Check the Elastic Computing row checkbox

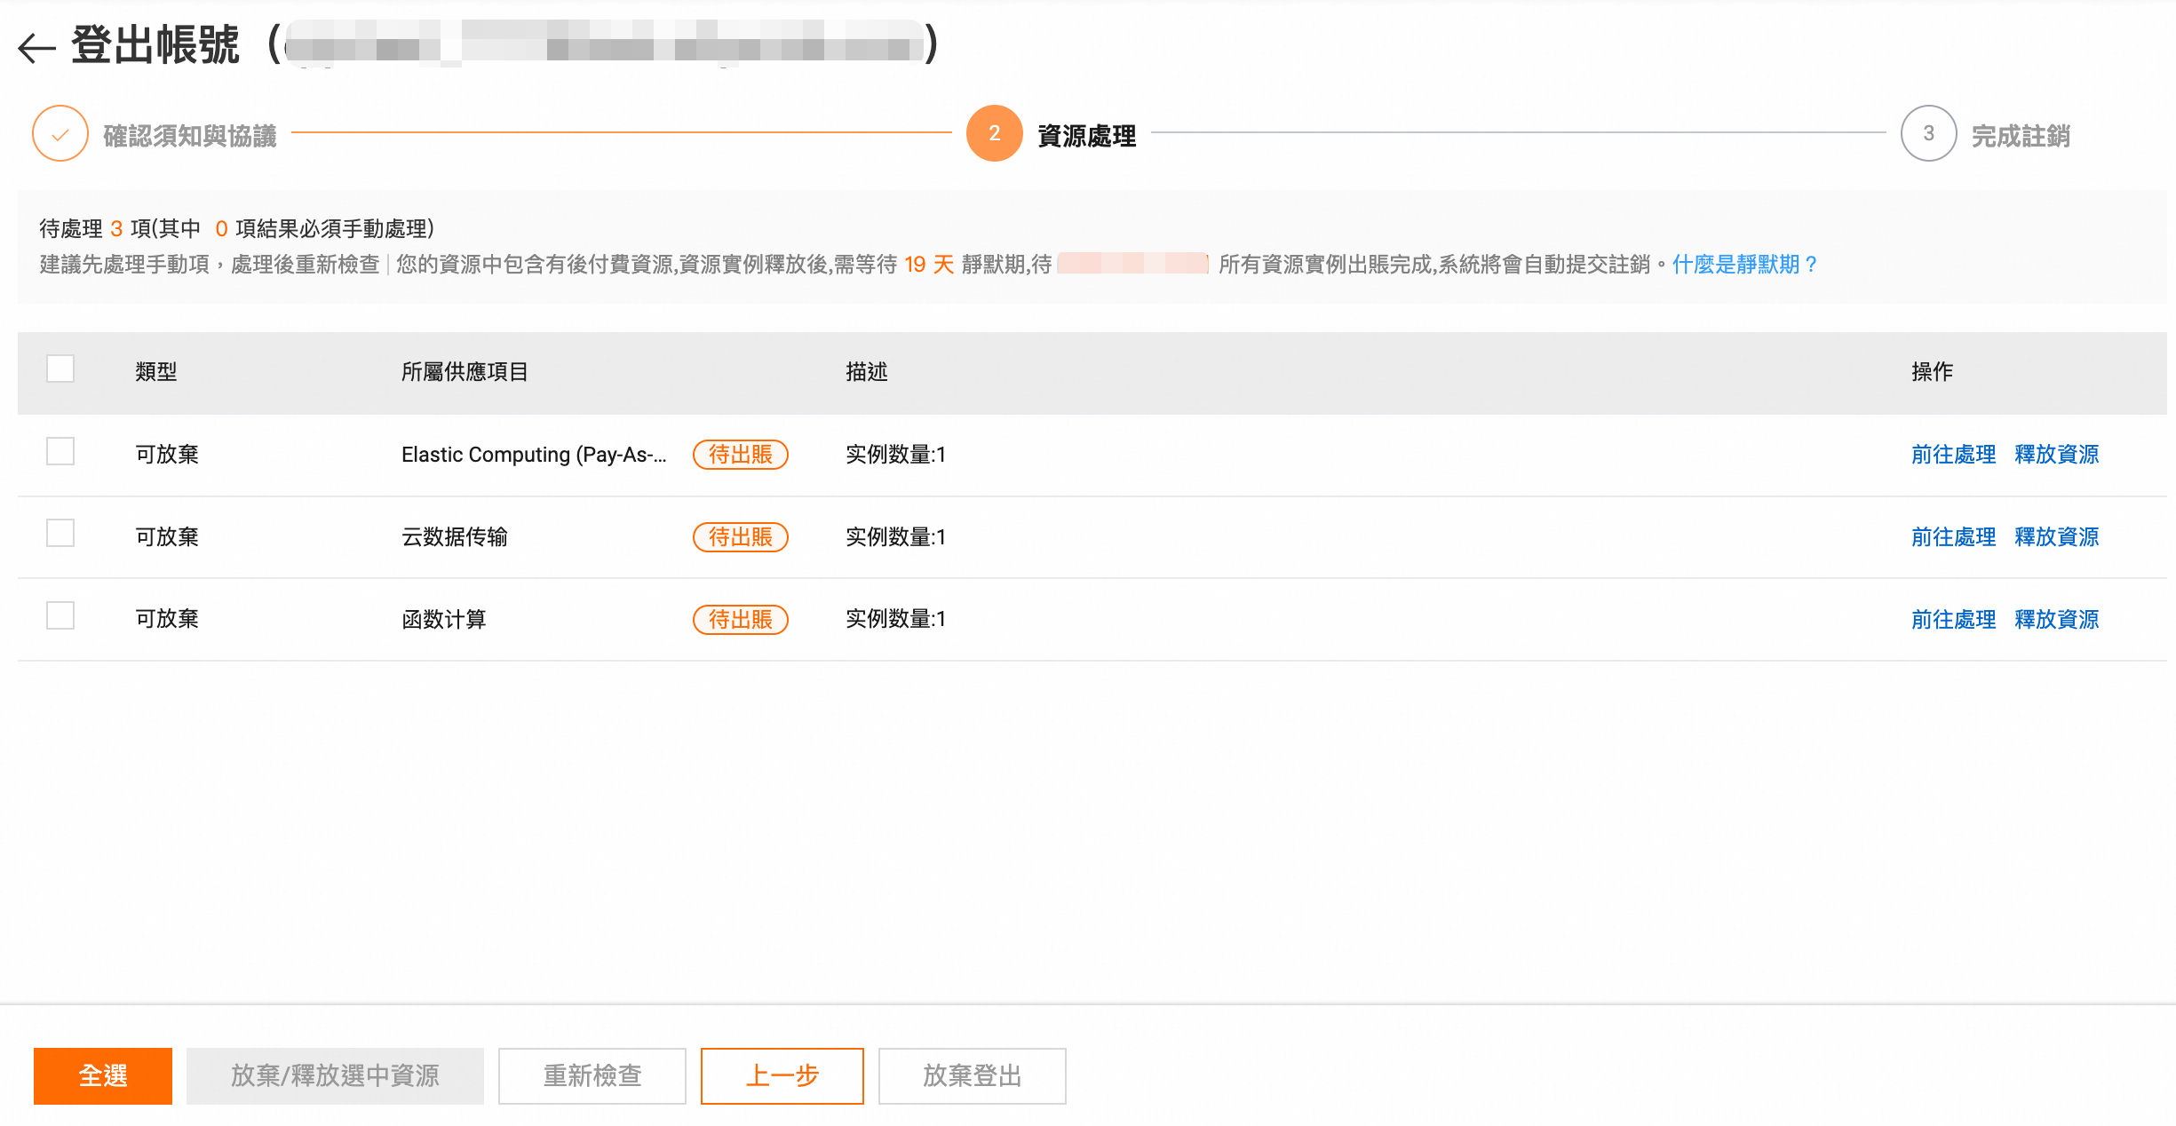point(60,451)
